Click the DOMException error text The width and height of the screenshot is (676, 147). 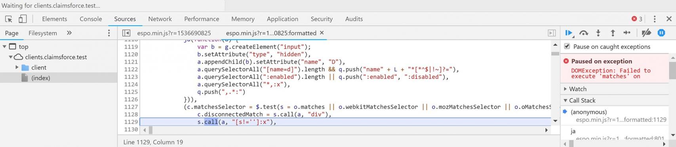(x=611, y=73)
